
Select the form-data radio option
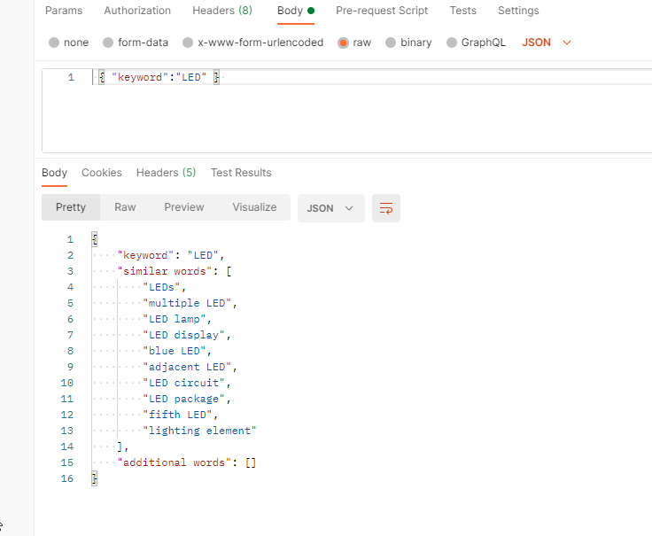[x=108, y=43]
